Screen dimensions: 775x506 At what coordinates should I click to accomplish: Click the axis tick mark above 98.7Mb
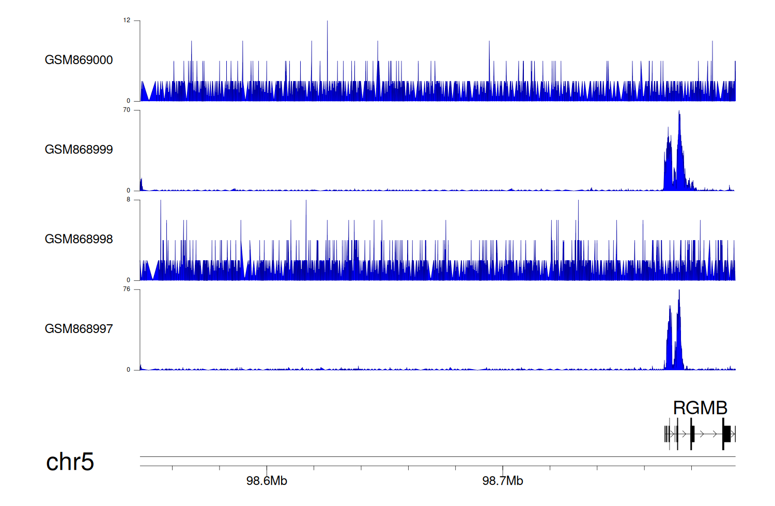(x=503, y=469)
